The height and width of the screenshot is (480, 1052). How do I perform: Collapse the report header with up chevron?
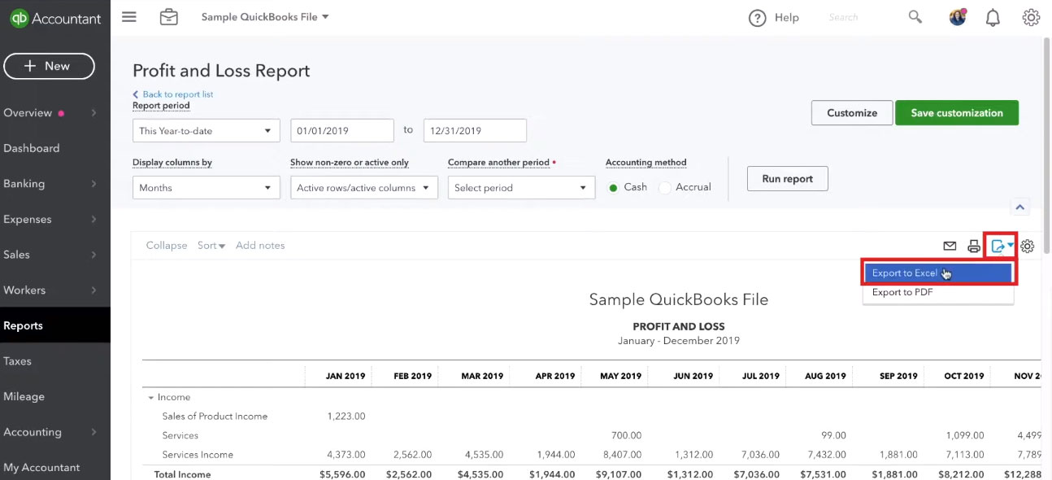[x=1019, y=207]
